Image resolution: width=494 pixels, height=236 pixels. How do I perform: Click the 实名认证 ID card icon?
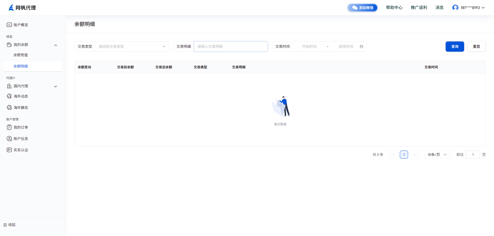click(9, 150)
